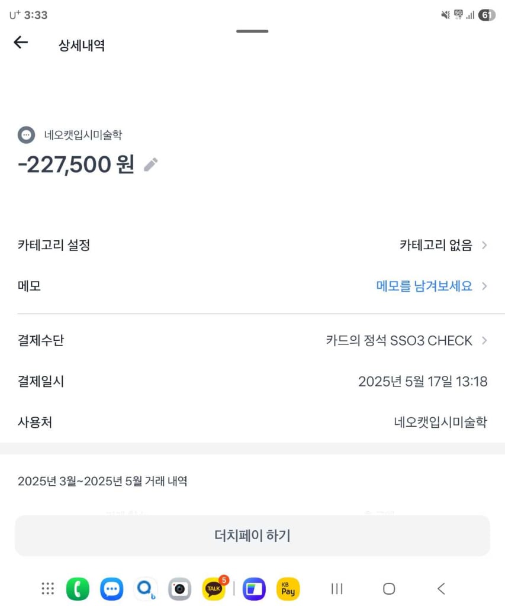Open KakaoTalk with the notification badge
The image size is (505, 606).
214,589
